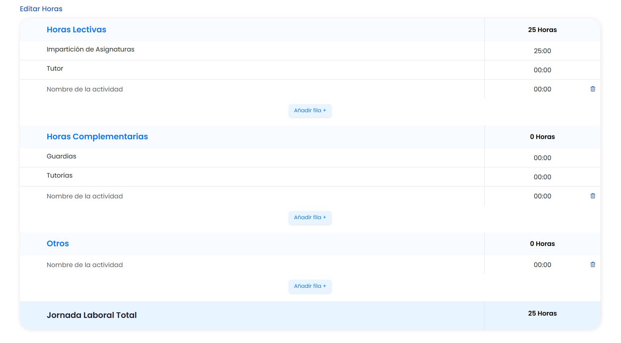Add a row under Horas Lectivas

310,111
